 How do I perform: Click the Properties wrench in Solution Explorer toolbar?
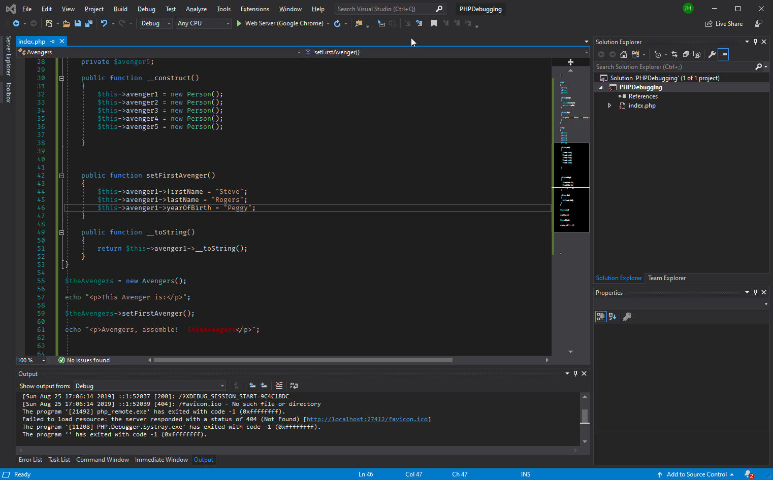(712, 54)
